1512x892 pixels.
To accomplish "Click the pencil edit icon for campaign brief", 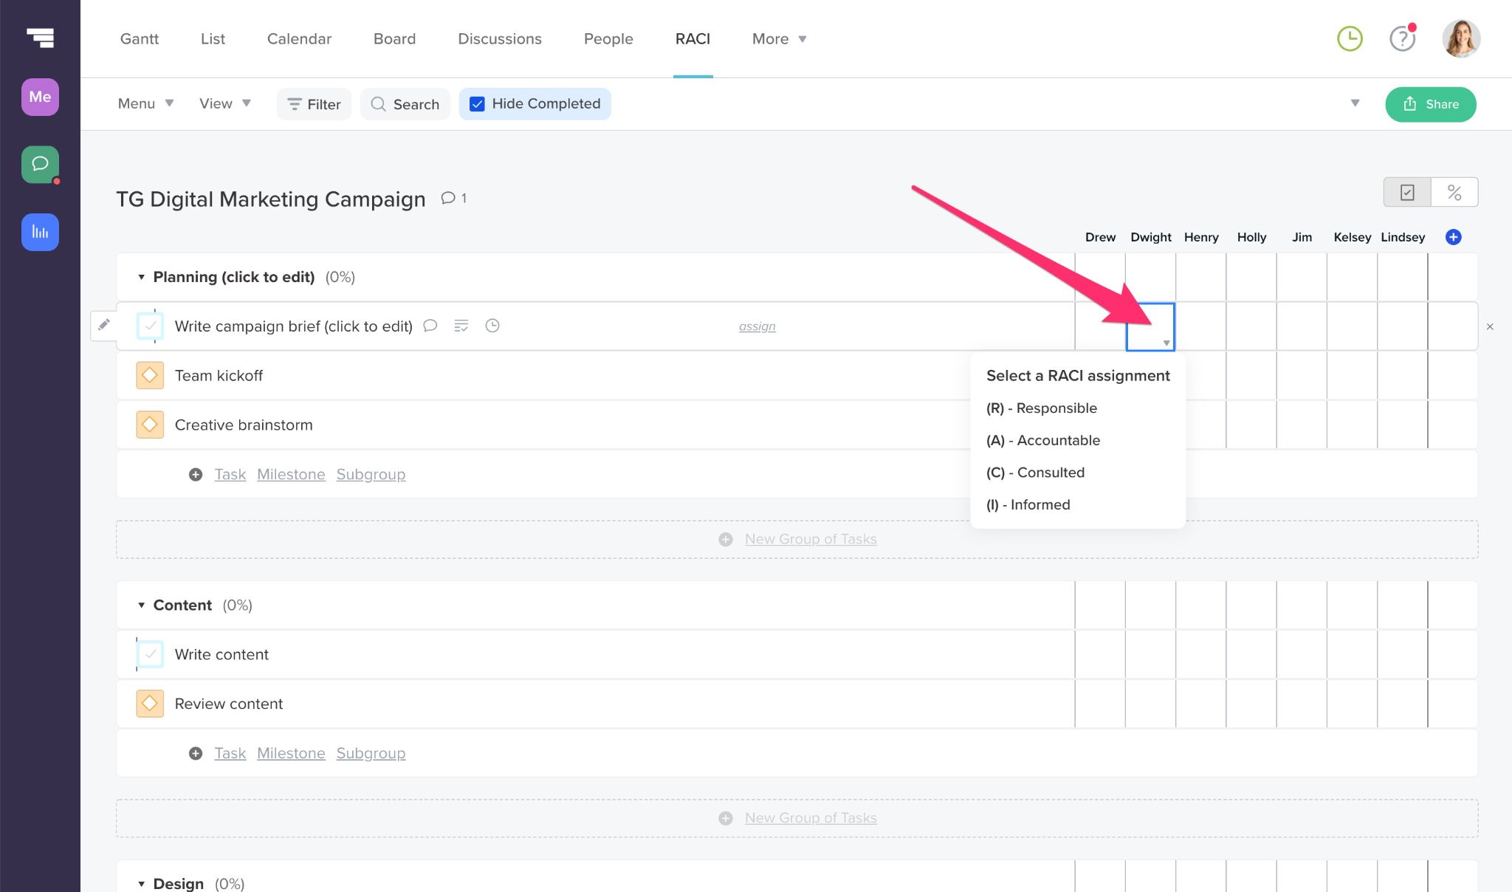I will pos(104,325).
